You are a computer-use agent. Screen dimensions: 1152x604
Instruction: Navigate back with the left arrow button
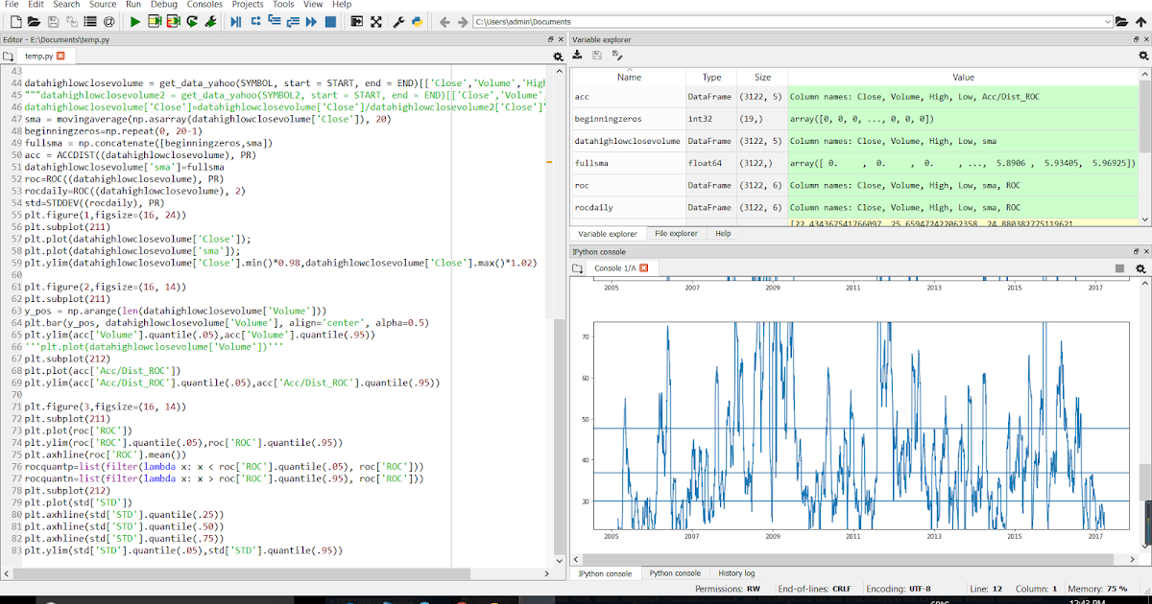tap(446, 21)
